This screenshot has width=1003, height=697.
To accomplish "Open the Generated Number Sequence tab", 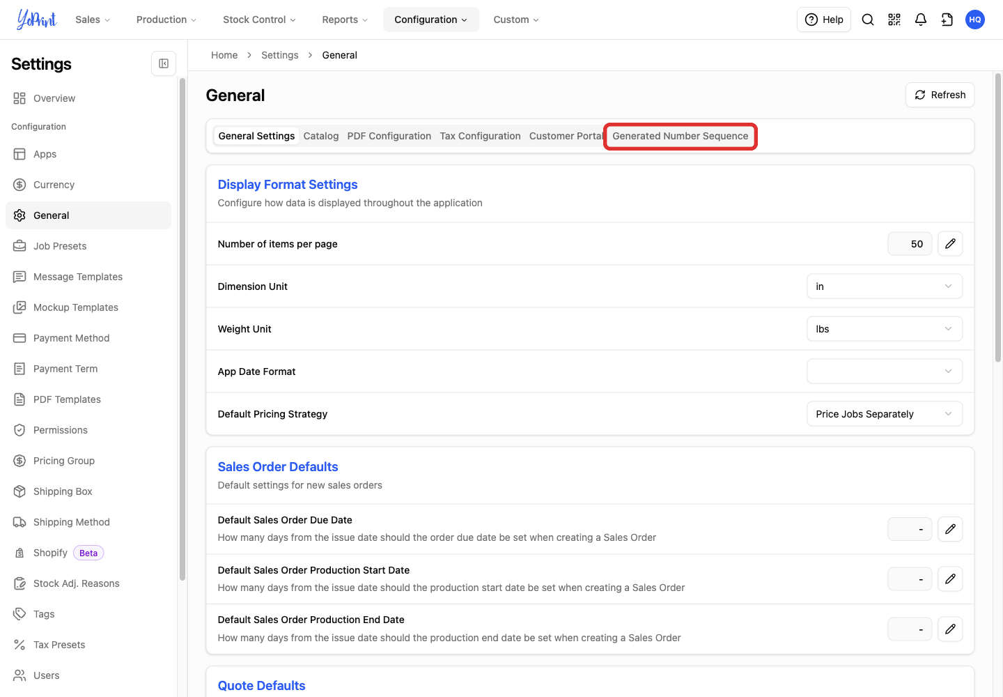I will (681, 136).
